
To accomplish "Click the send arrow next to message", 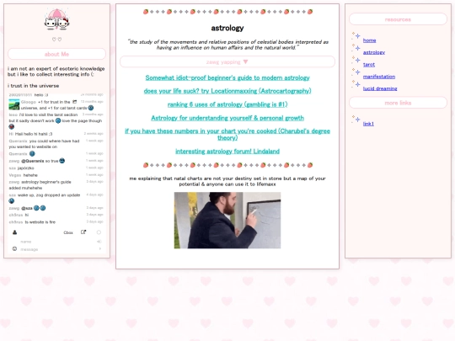I will pos(99,248).
